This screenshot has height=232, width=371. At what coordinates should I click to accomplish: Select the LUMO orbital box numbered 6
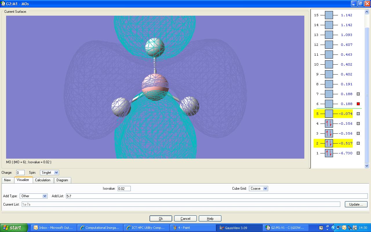(329, 104)
